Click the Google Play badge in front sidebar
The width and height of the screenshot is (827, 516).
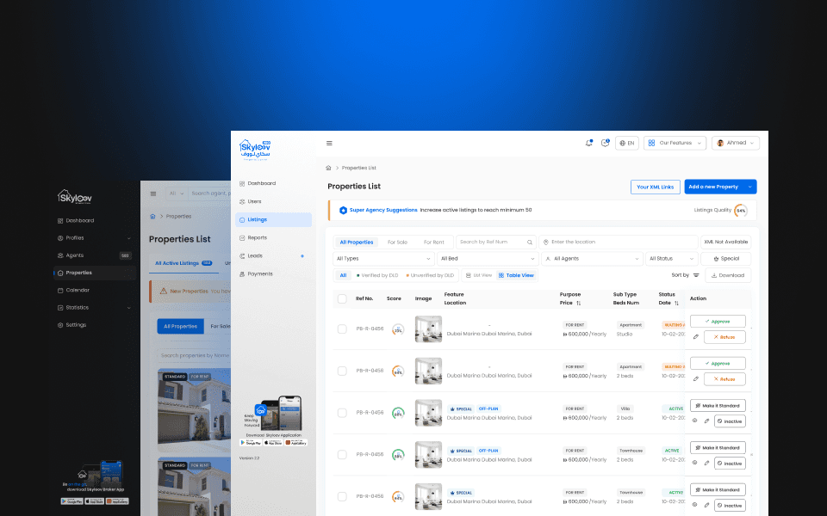[x=251, y=443]
